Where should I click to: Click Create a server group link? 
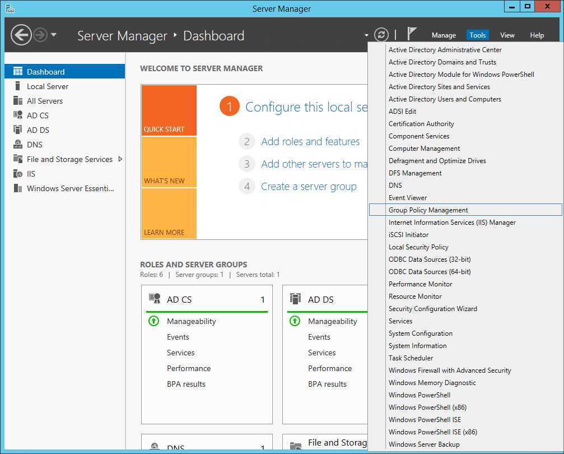309,187
